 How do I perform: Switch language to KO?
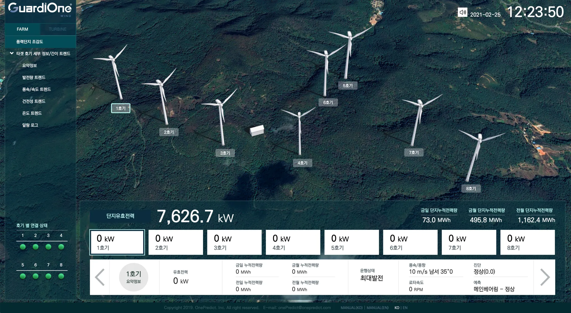(x=397, y=308)
